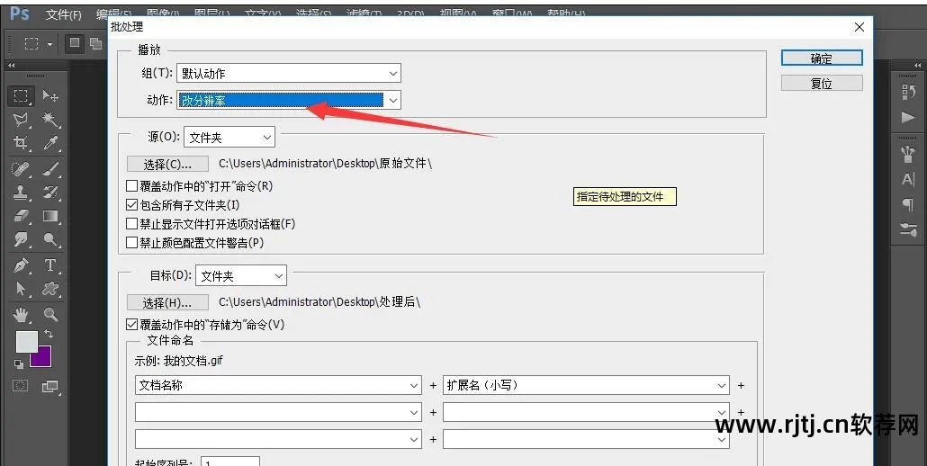Select the Healing Brush bandage tool

pyautogui.click(x=22, y=169)
